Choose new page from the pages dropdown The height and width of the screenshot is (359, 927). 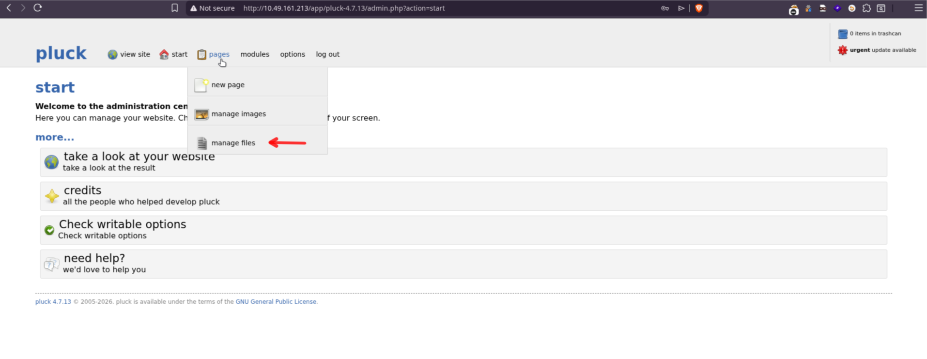(257, 85)
